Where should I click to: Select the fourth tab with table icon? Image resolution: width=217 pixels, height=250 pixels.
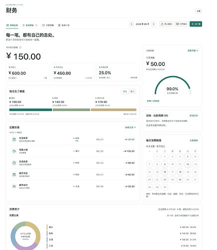point(64,25)
